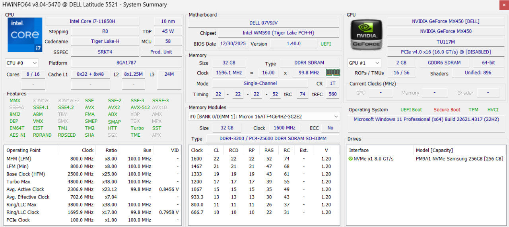
Task: Click the memory type DDR4 SDRAM field
Action: pos(309,63)
